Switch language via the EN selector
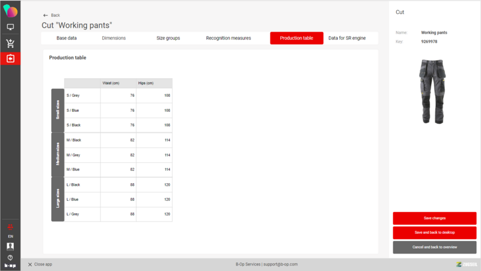This screenshot has height=271, width=481. point(10,236)
